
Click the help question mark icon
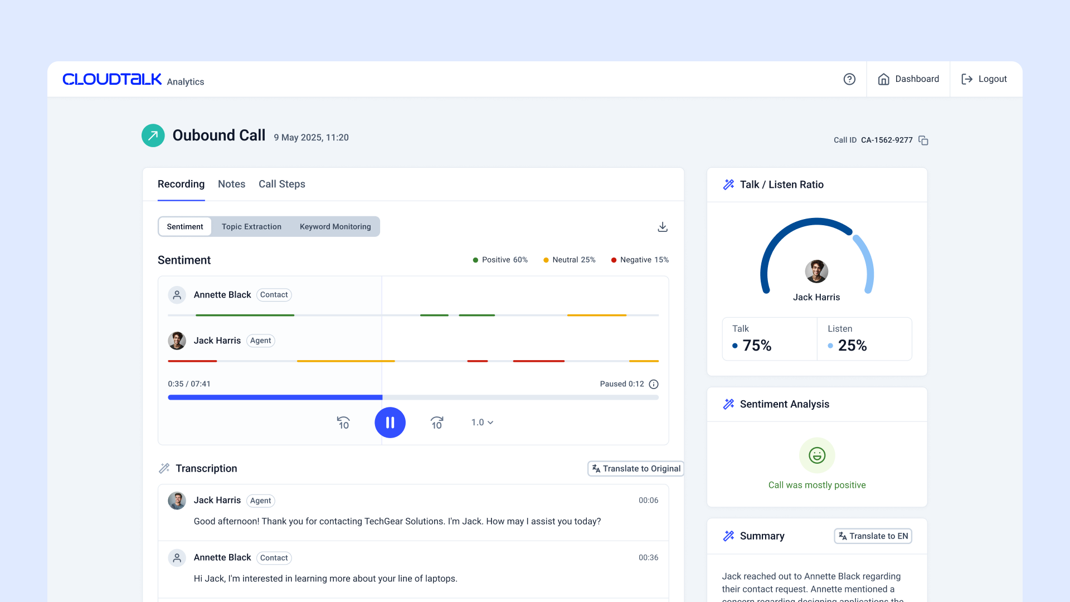coord(849,79)
